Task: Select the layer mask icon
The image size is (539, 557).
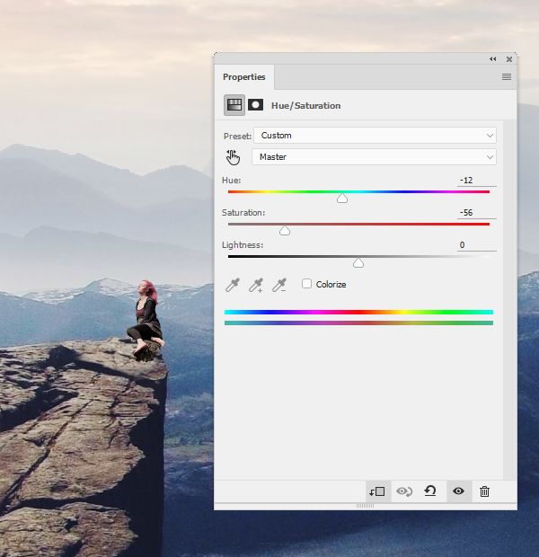Action: 255,105
